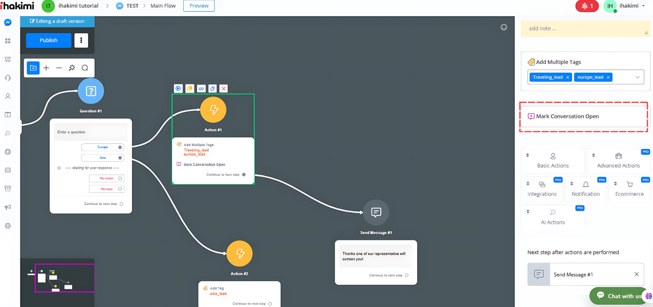Delete Action #1 with red X icon
The image size is (653, 307).
[224, 88]
